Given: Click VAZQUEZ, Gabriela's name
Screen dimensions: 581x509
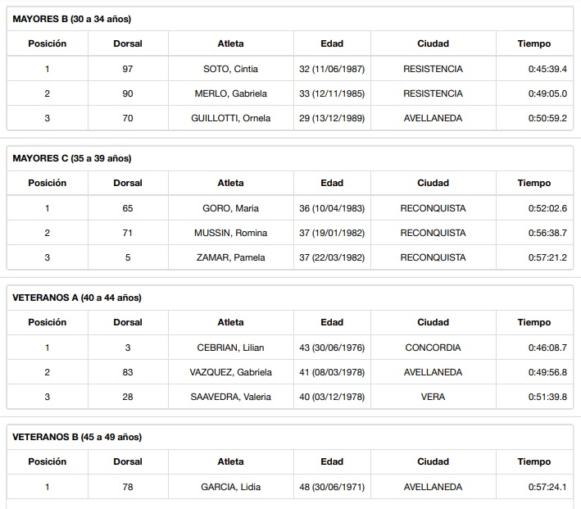Looking at the screenshot, I should 230,372.
